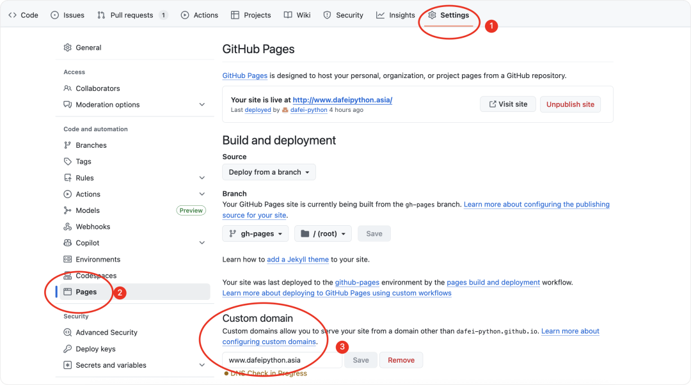691x385 pixels.
Task: Open link about deploying using custom workflows
Action: coord(337,293)
